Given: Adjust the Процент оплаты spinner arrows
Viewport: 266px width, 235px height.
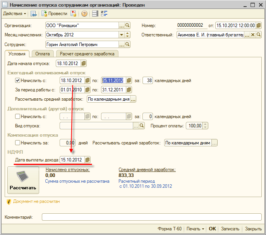Looking at the screenshot, I should coord(205,125).
